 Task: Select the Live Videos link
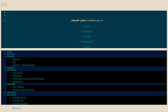pyautogui.click(x=18, y=87)
